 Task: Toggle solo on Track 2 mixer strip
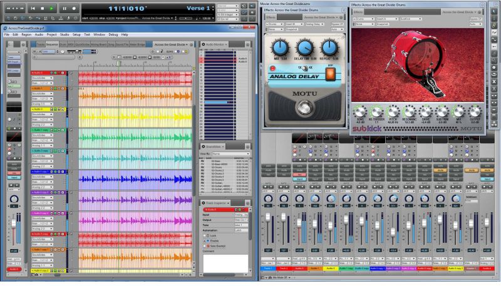(x=284, y=166)
